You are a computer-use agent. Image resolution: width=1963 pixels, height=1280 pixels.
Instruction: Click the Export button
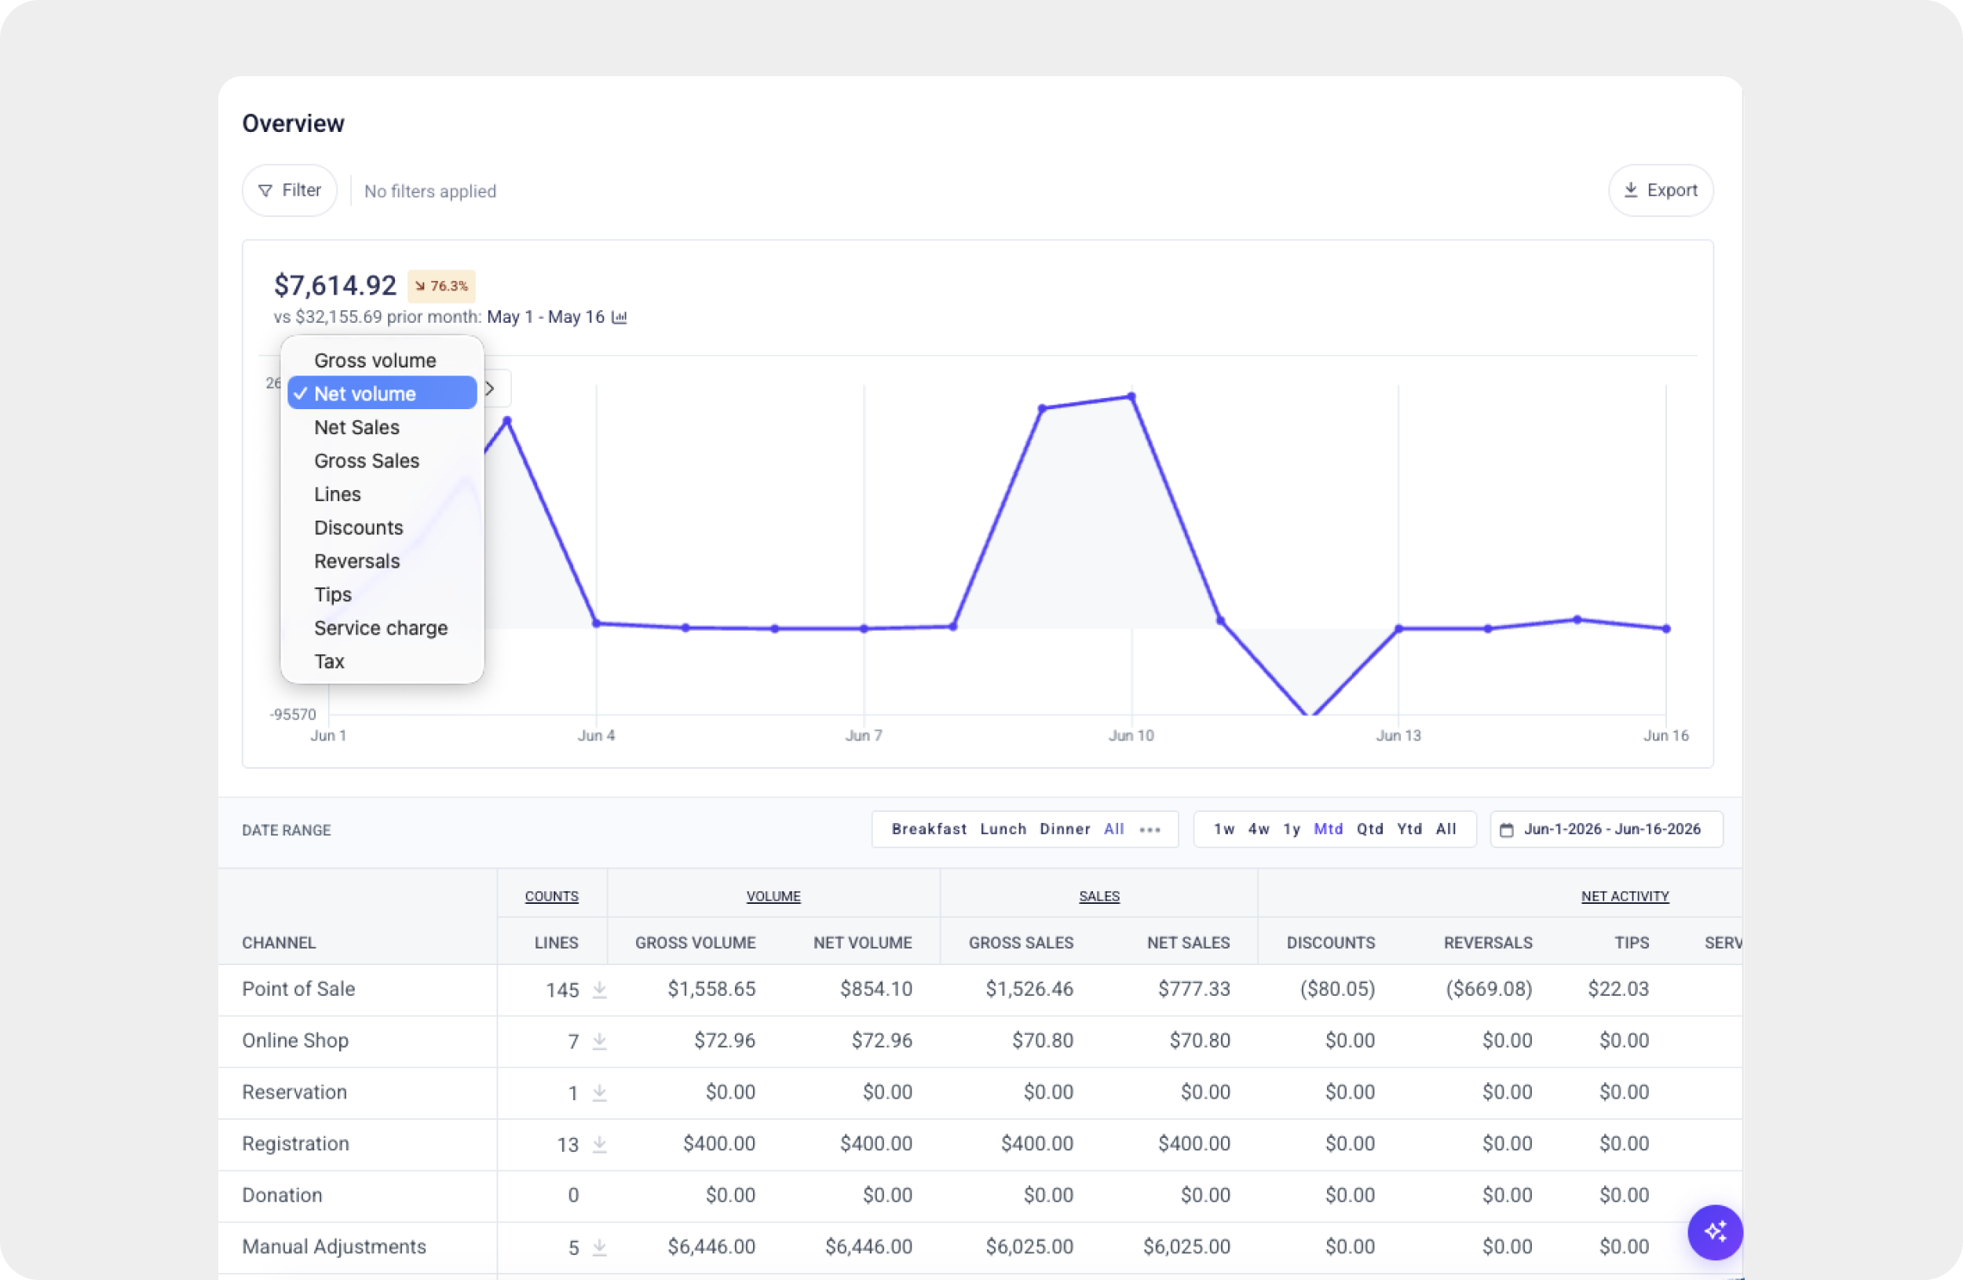[1660, 191]
